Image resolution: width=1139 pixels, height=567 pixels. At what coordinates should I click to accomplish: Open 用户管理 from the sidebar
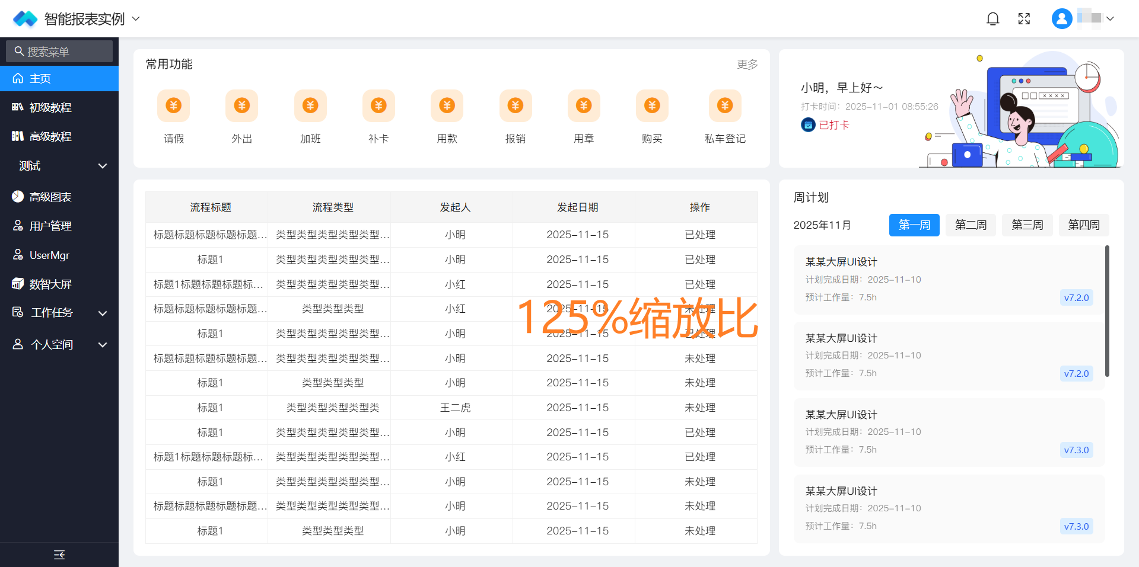click(50, 226)
